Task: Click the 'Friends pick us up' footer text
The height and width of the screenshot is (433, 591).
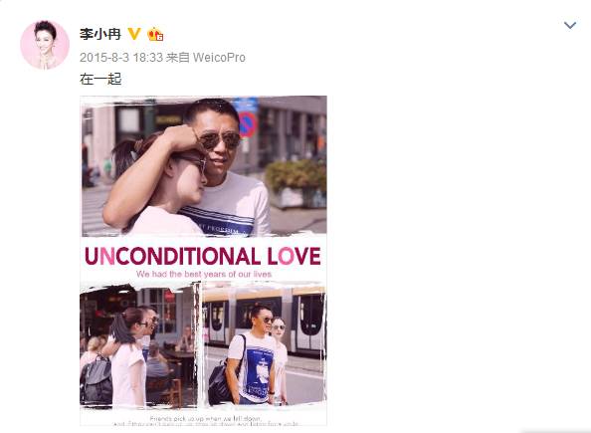Action: pos(205,419)
